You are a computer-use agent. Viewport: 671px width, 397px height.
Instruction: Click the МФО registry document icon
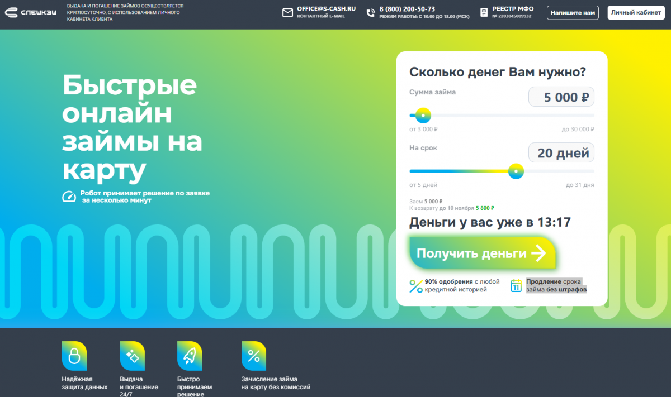pos(484,12)
